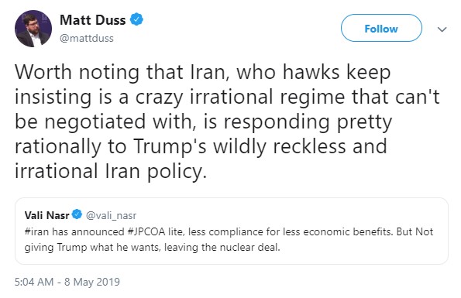Click the Vali Nasr display name

46,215
